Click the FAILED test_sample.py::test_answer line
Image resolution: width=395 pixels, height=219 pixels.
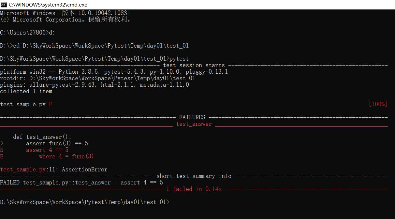point(81,182)
